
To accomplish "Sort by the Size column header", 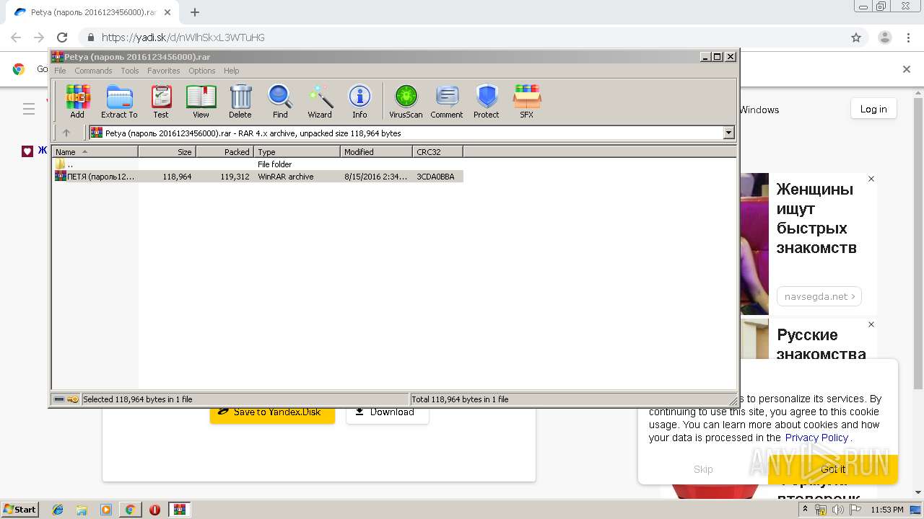I will (167, 151).
